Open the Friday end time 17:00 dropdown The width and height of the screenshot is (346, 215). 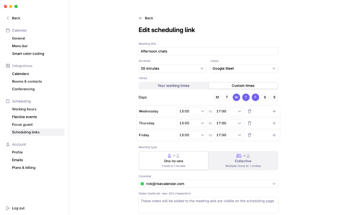(x=229, y=135)
